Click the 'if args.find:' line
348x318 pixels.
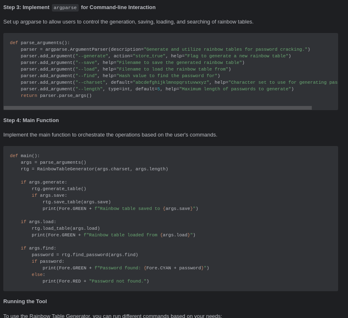tap(38, 248)
